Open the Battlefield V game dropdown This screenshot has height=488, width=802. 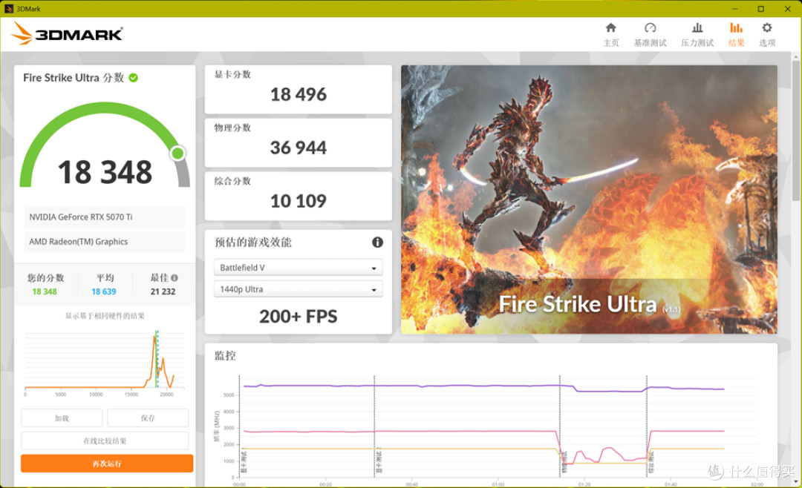[x=299, y=268]
